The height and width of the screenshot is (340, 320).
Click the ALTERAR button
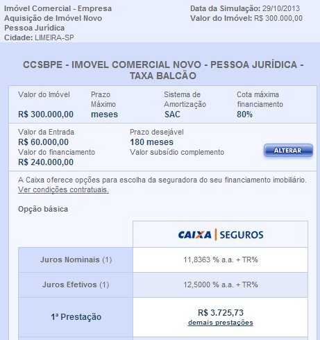(x=288, y=151)
